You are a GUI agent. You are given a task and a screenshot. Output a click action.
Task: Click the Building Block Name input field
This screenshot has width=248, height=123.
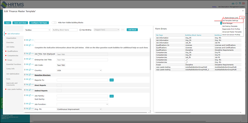pos(65,30)
